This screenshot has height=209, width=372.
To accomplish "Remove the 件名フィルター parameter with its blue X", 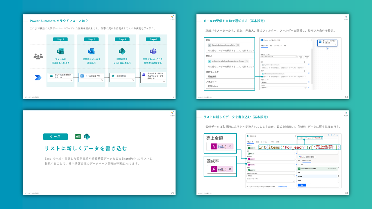I will pos(309,82).
